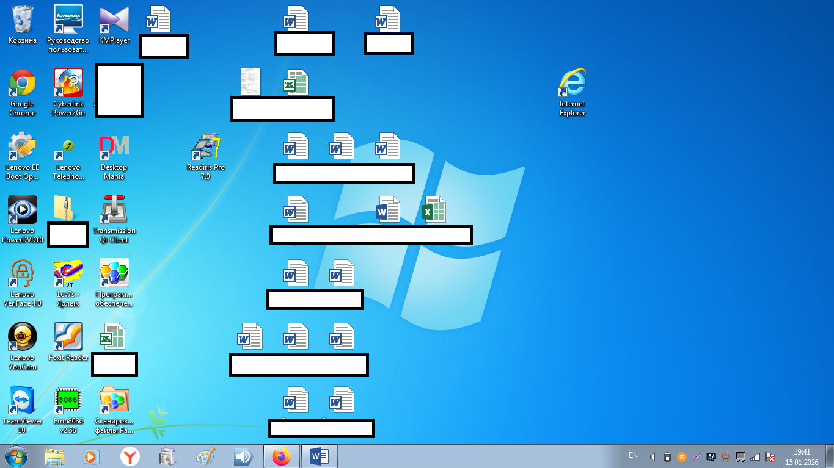The width and height of the screenshot is (834, 468).
Task: Open the Emu8086 v2.58 shortcut
Action: [x=68, y=410]
